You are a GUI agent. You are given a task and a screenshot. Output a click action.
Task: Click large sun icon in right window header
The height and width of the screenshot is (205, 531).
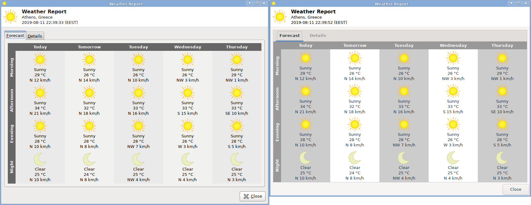(280, 17)
